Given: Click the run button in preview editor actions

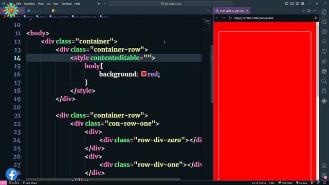Looking at the screenshot, I should point(303,11).
